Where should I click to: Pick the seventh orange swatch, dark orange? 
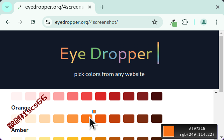tap(101, 119)
